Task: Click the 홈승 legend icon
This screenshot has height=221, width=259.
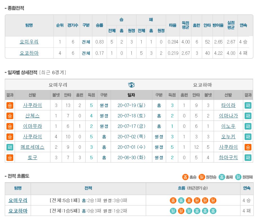Action: pos(185,177)
